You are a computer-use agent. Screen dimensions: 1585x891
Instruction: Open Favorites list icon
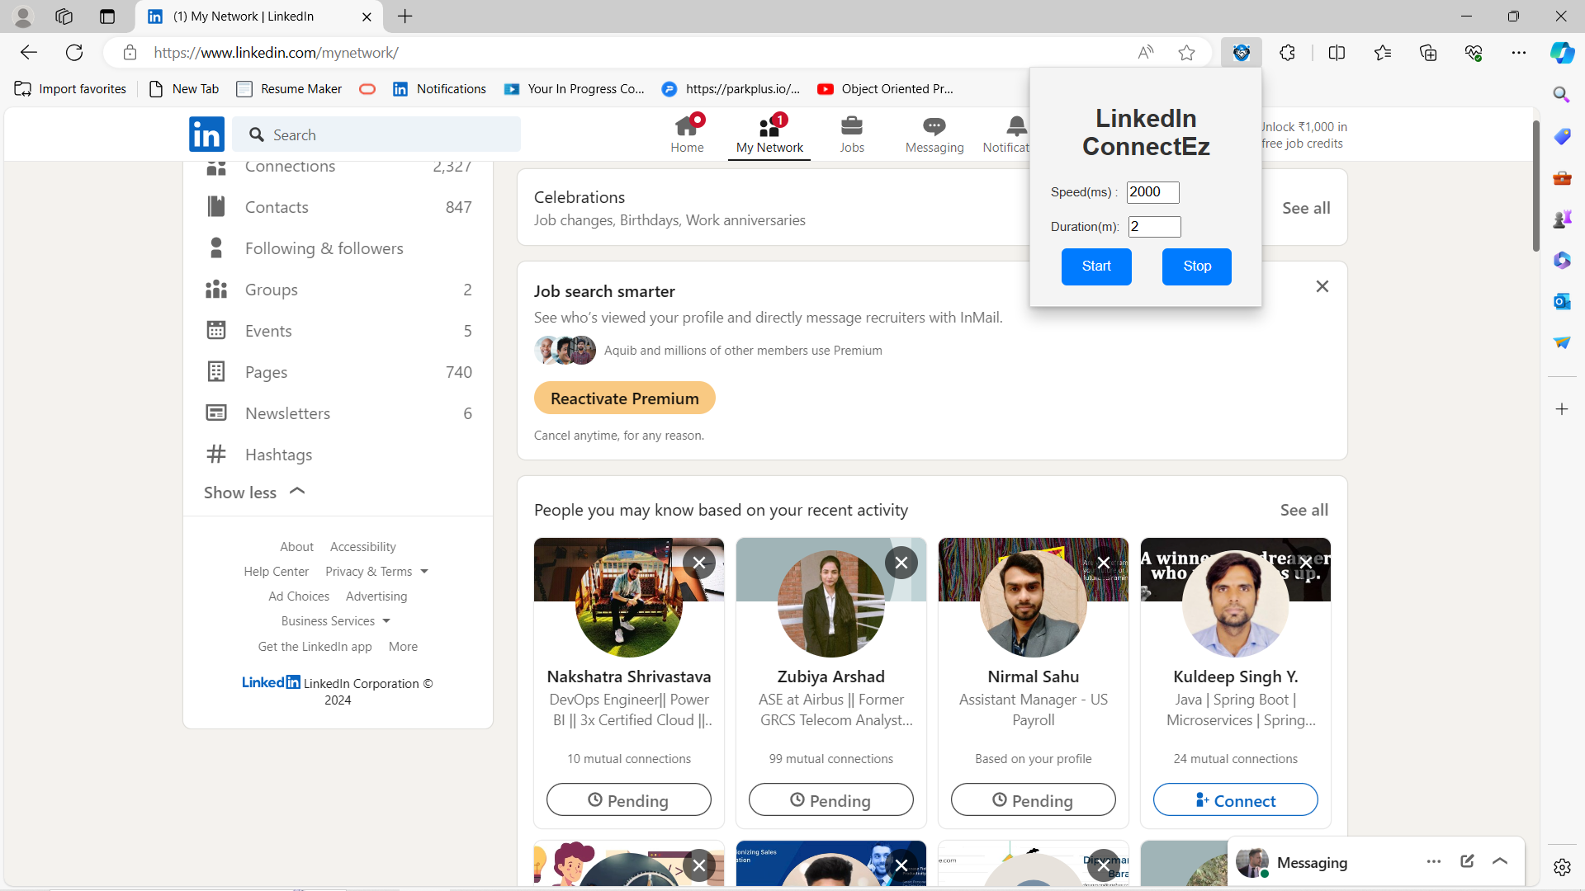click(1383, 53)
